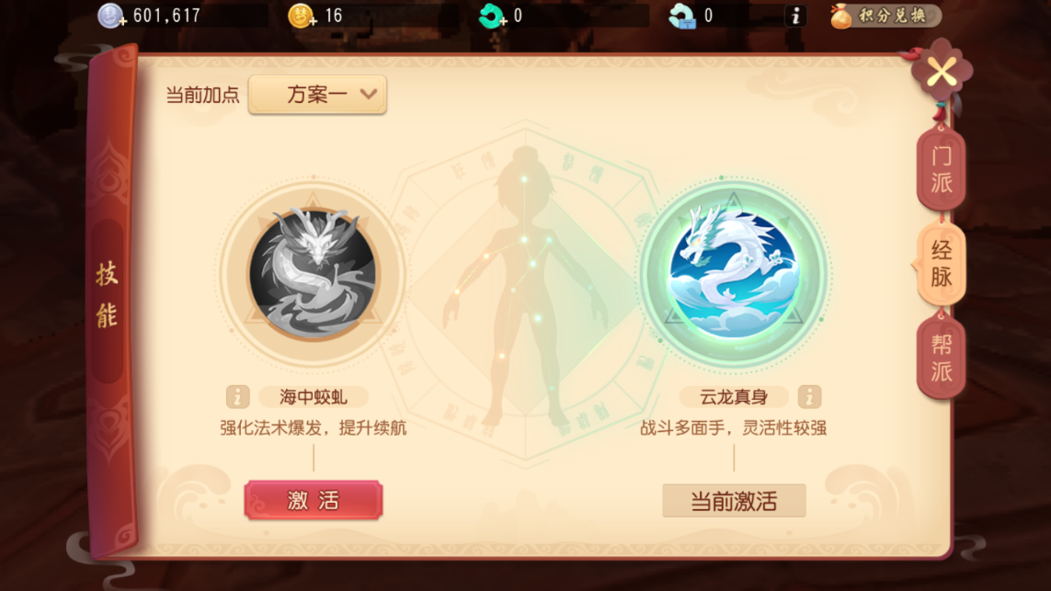Click the gold coin currency icon
The height and width of the screenshot is (591, 1051).
click(x=302, y=16)
